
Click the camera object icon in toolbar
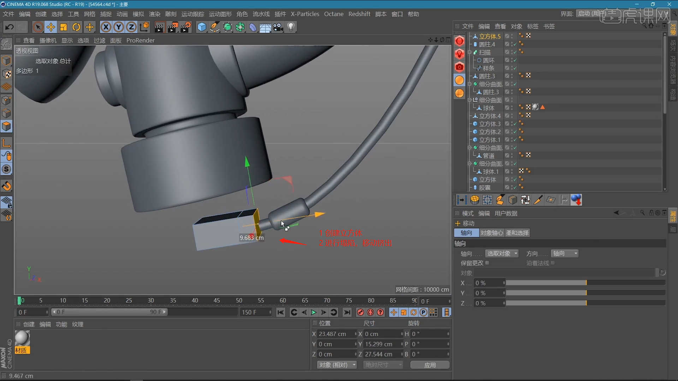coord(278,27)
